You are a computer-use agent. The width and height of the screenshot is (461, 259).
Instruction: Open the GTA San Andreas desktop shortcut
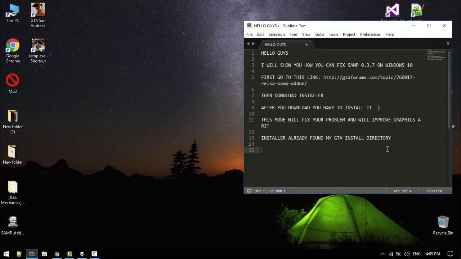point(38,15)
